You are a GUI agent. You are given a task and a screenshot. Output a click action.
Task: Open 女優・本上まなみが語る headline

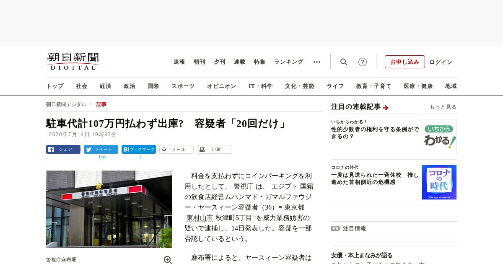click(362, 255)
